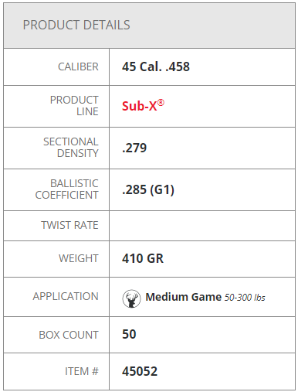
Task: Select the .279 sectional density value
Action: pyautogui.click(x=134, y=148)
